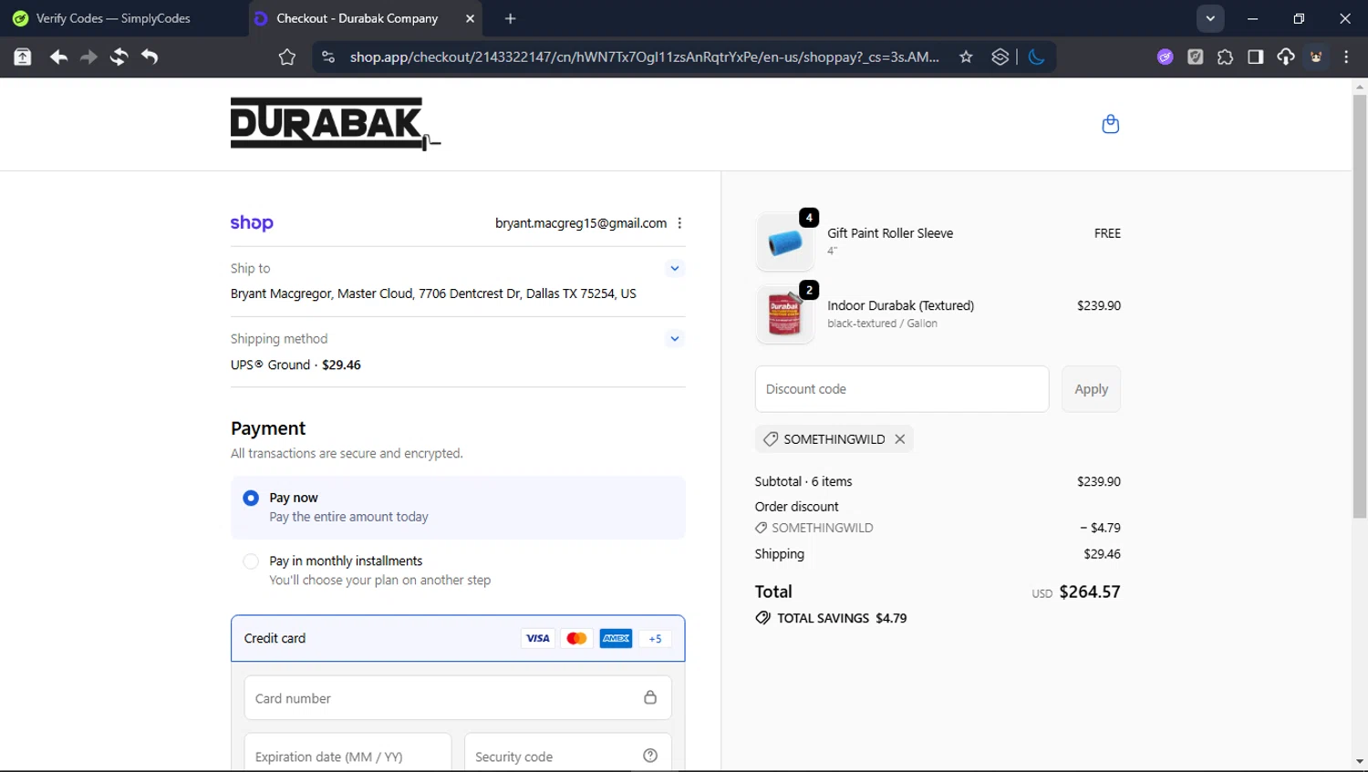This screenshot has height=772, width=1368.
Task: Click the UPS Ground shipping text
Action: pyautogui.click(x=295, y=365)
